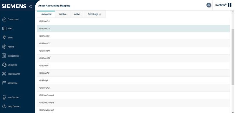Screen dimensions: 235x113
Task: Click the Sites location pin icon
Action: 4,38
